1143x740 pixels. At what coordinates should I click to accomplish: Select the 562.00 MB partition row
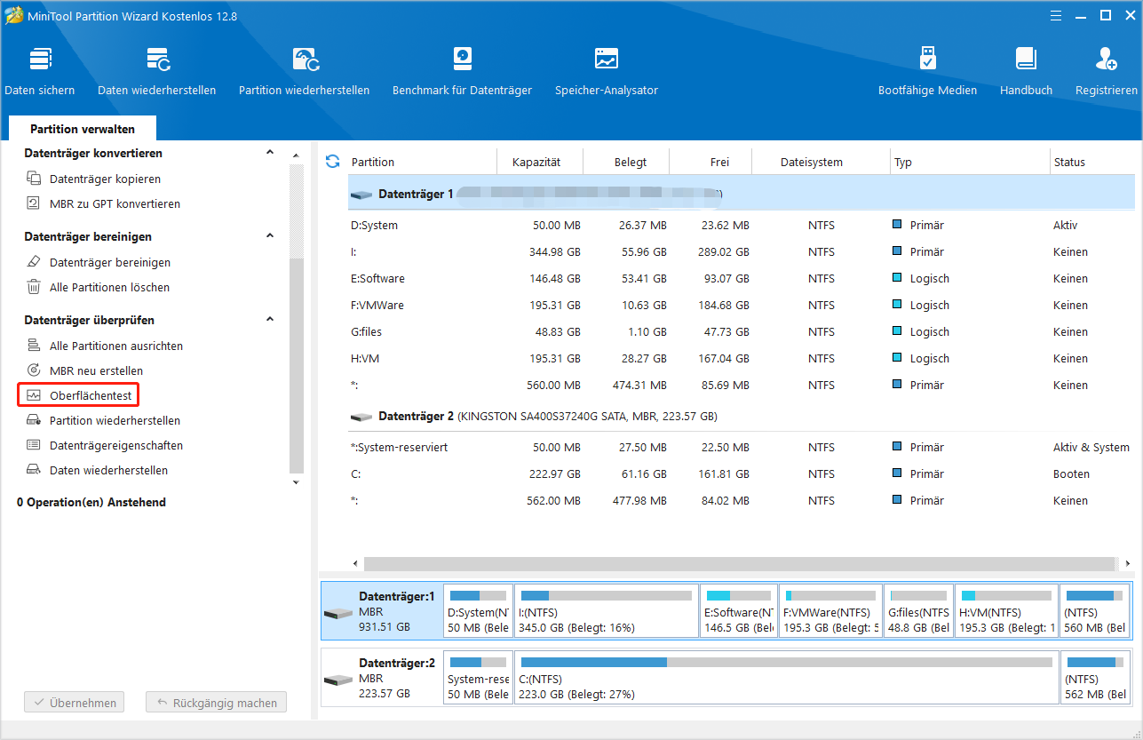click(x=742, y=501)
